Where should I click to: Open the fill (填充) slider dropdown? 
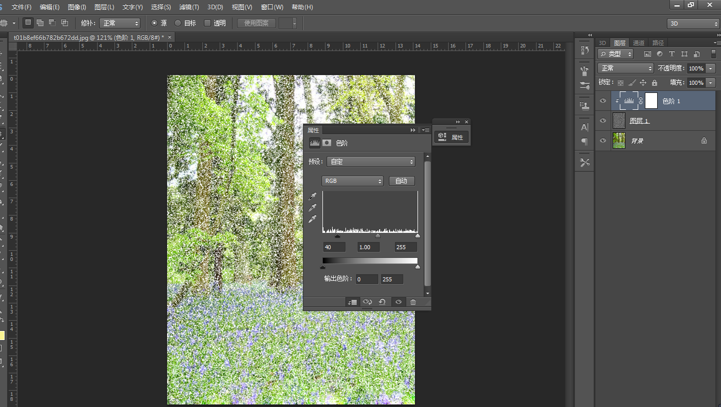[x=711, y=83]
